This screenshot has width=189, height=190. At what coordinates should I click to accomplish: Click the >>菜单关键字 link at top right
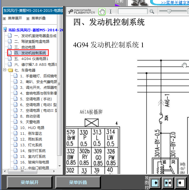[x=175, y=3]
